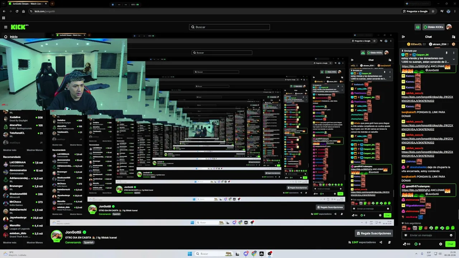Focus the Buscar search field on Kick
This screenshot has width=459, height=258.
tap(229, 27)
